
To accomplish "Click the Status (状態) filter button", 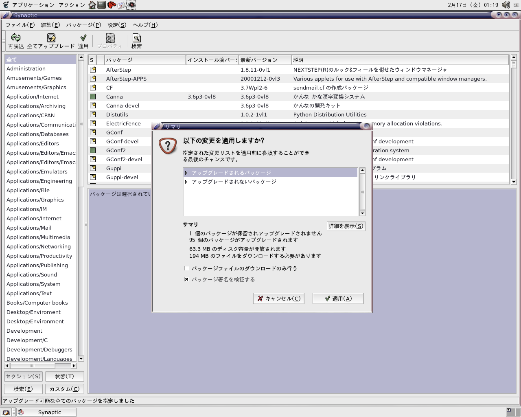I will pyautogui.click(x=64, y=376).
